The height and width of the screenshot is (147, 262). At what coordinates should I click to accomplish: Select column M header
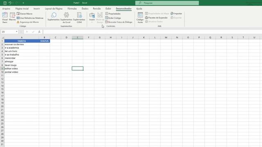tap(166, 38)
